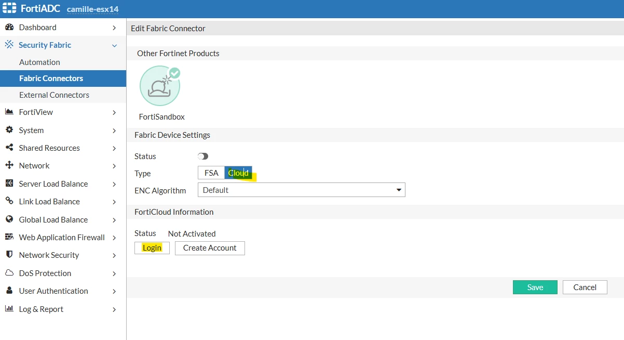The width and height of the screenshot is (624, 340).
Task: Open the ENC Algorithm dropdown
Action: [302, 190]
